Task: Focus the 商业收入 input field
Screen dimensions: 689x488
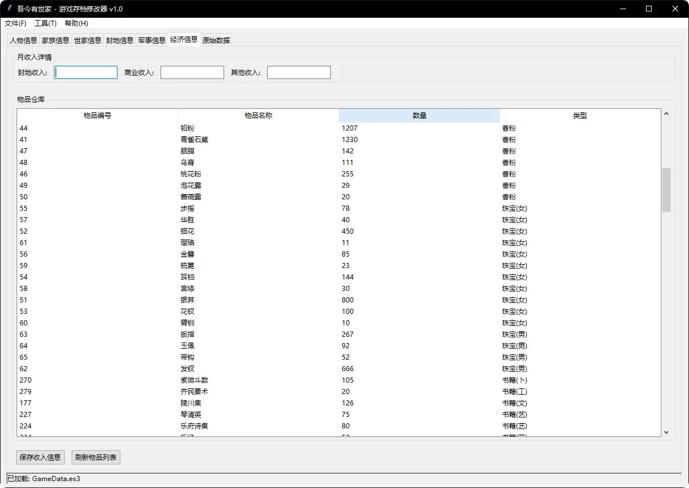Action: click(x=192, y=72)
